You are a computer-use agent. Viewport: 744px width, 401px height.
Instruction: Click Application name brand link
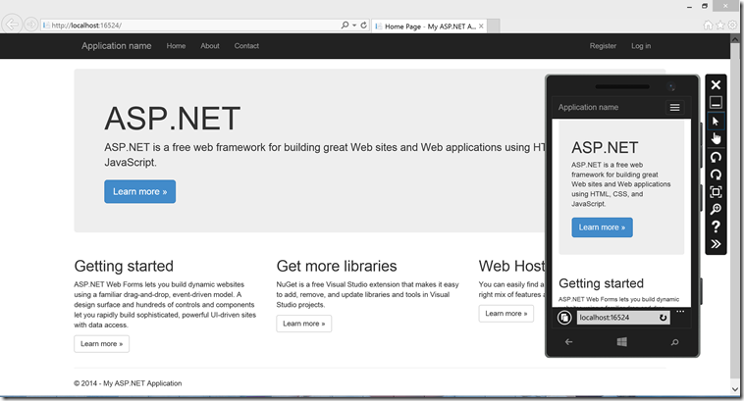click(116, 46)
